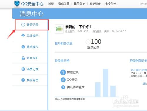Click the 亲爱的，下午好 greeting

tap(78, 27)
